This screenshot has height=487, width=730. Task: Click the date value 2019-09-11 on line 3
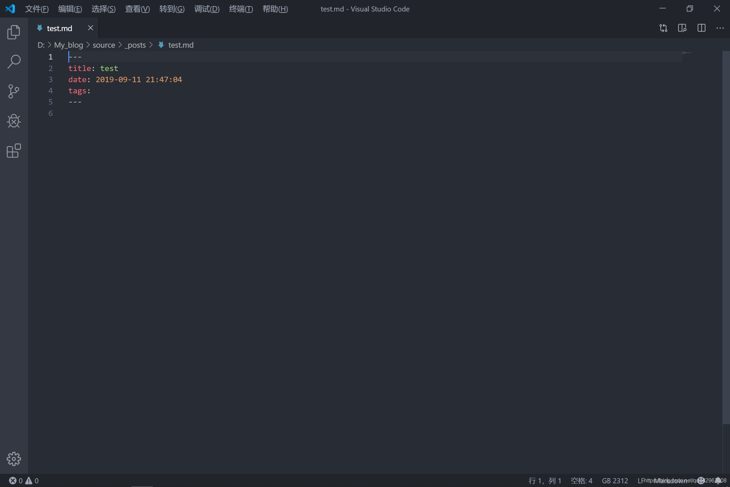(x=118, y=79)
